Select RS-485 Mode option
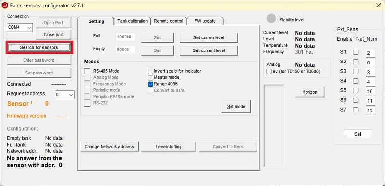Viewport: 385px width, 186px height. pos(88,71)
